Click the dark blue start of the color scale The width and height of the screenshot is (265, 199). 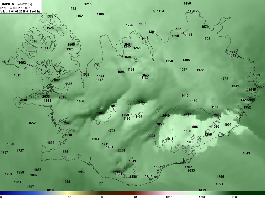tap(3, 193)
